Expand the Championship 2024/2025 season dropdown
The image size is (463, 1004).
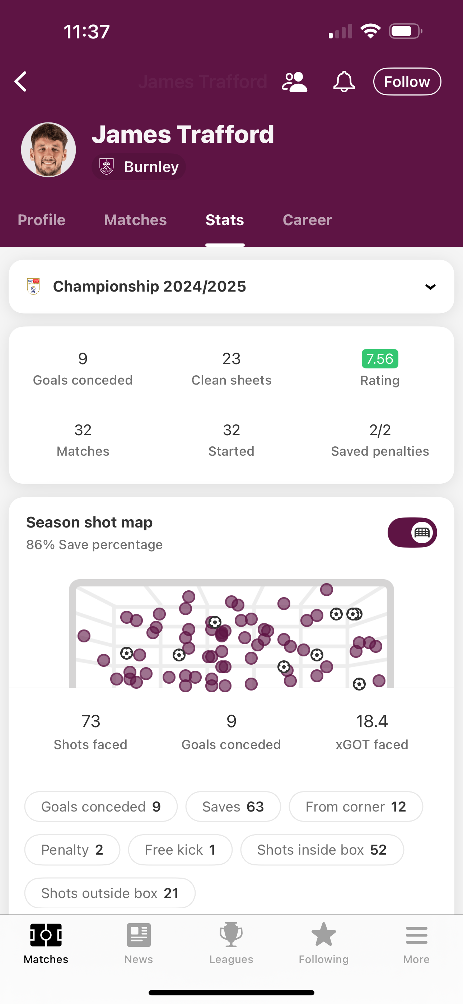231,287
